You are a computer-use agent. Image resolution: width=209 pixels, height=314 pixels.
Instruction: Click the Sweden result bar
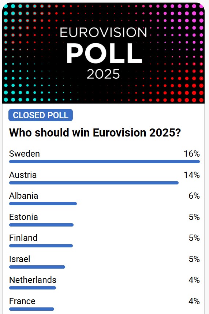[105, 162]
